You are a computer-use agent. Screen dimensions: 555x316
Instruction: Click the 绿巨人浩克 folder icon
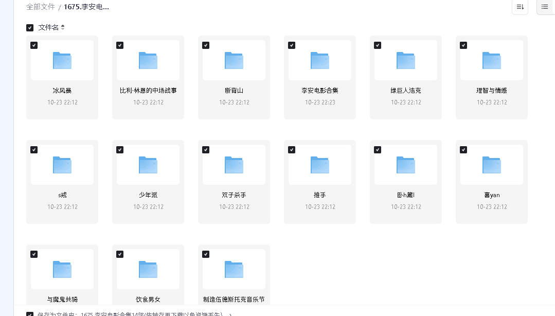coord(405,60)
